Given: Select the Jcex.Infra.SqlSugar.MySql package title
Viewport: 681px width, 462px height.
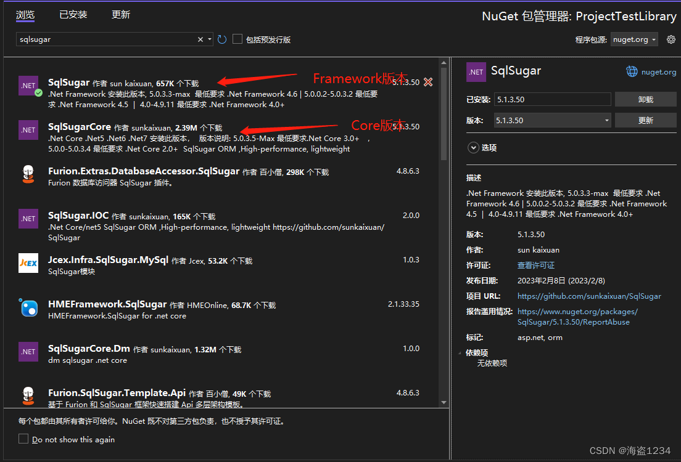Looking at the screenshot, I should pyautogui.click(x=108, y=260).
